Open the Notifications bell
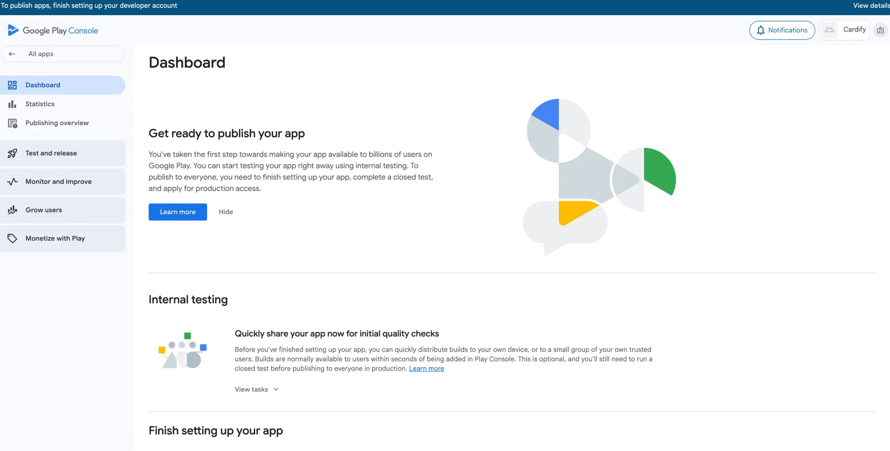Image resolution: width=890 pixels, height=451 pixels. [782, 30]
